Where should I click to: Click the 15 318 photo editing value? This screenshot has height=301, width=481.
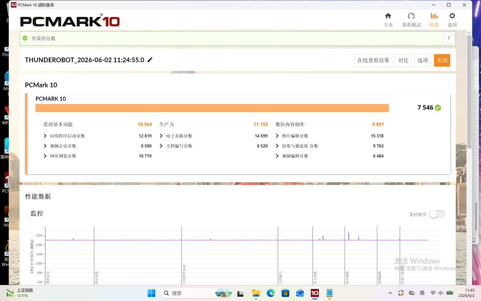[377, 136]
